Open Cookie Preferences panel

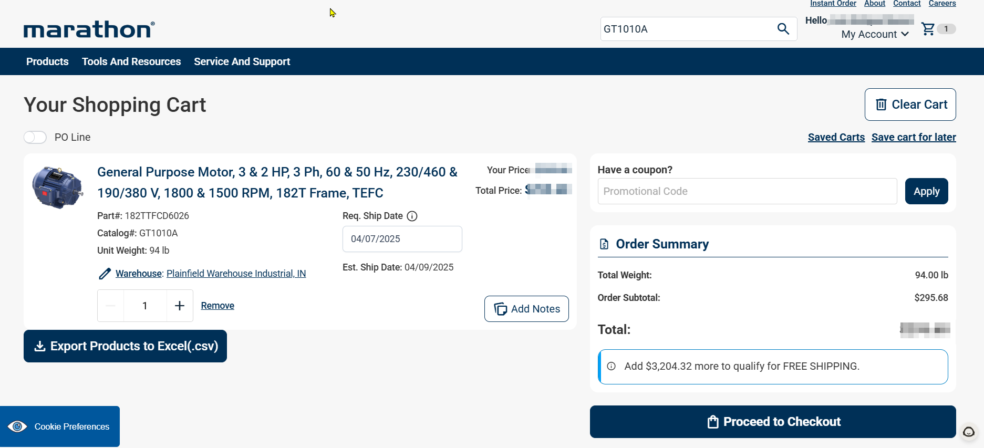pyautogui.click(x=60, y=426)
